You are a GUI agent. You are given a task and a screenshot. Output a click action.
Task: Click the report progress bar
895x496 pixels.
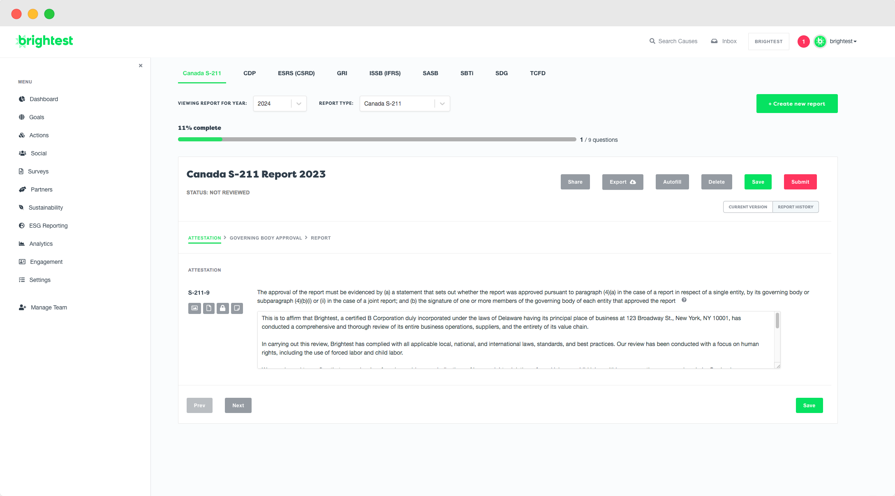point(377,139)
